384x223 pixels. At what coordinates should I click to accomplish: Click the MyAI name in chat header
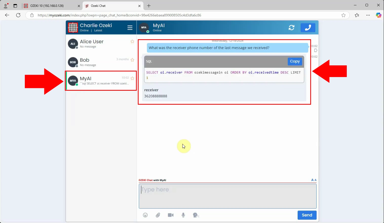pos(159,25)
